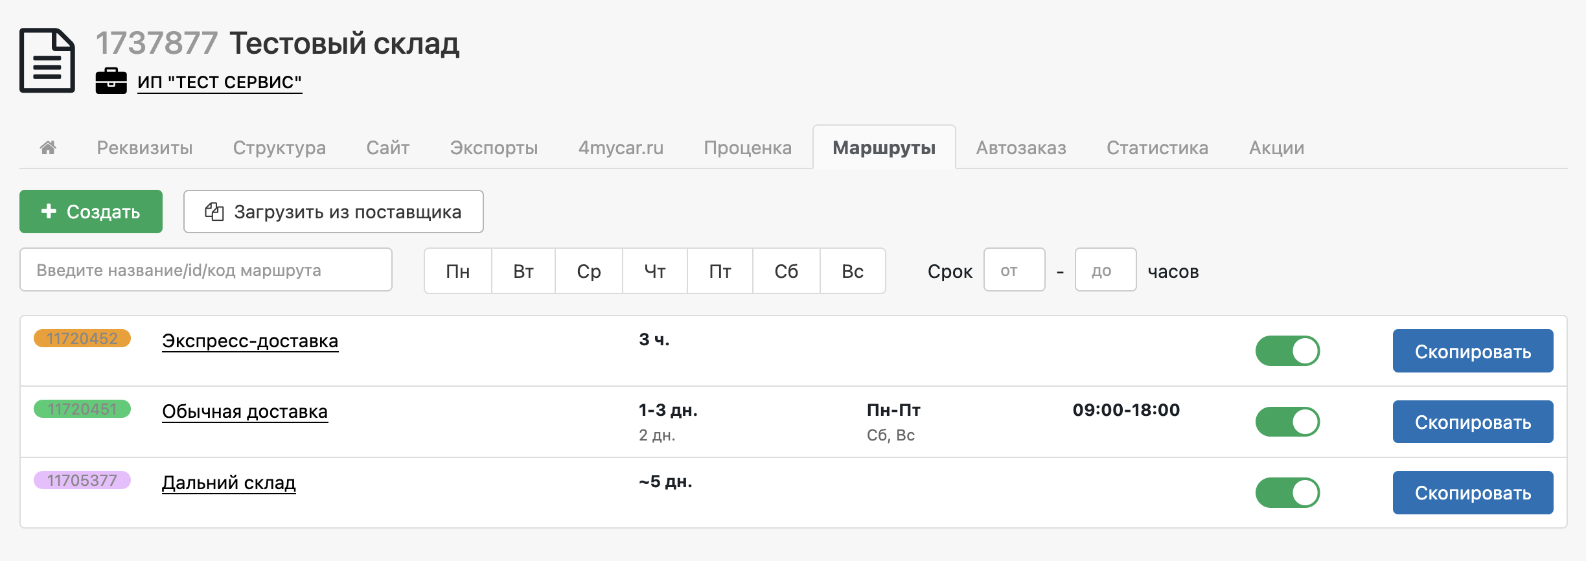This screenshot has width=1586, height=561.
Task: Open the Реквизиты tab
Action: 144,148
